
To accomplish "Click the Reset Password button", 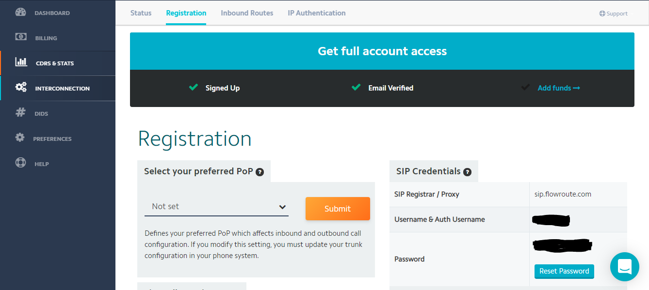I will tap(564, 271).
